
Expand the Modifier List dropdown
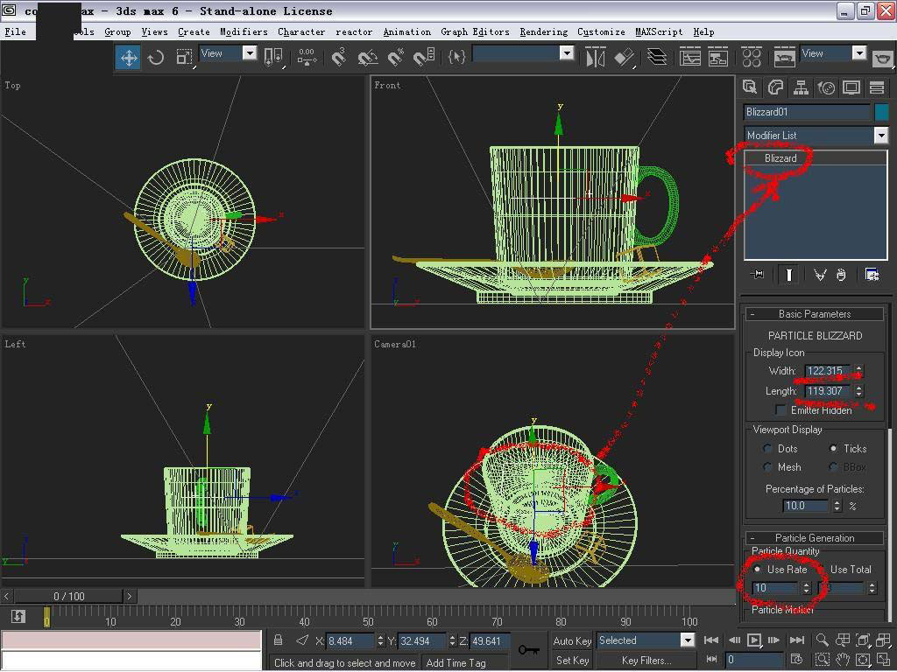click(881, 136)
